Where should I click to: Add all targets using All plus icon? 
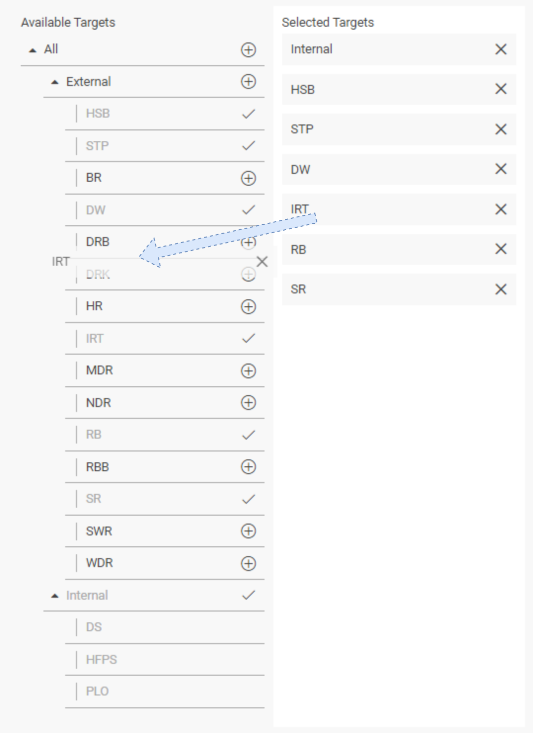[x=248, y=49]
